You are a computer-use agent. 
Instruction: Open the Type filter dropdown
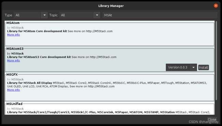31,15
